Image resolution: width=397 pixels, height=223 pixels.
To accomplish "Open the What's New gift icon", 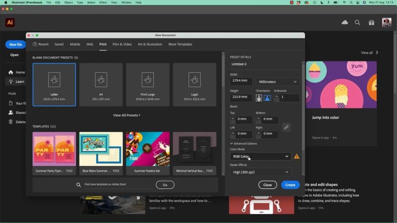I will click(x=371, y=23).
